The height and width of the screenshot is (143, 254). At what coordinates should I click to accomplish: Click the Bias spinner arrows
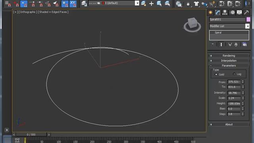coord(243,108)
